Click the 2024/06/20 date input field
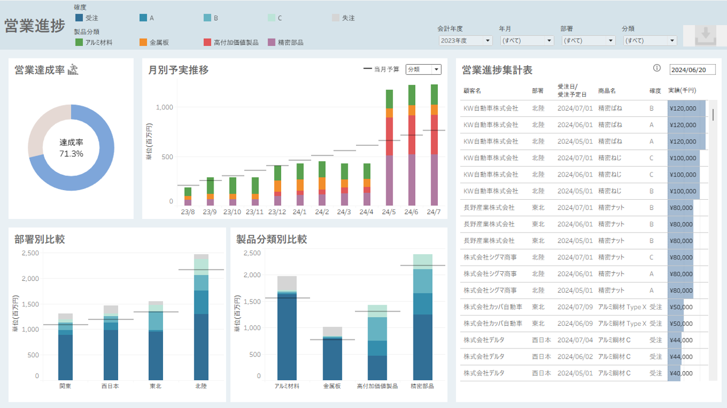 692,70
